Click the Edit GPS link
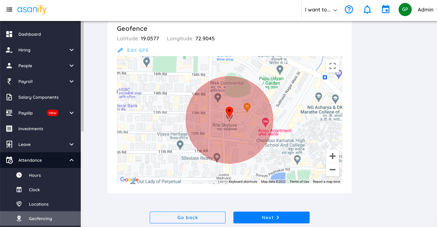This screenshot has width=437, height=227. coord(133,50)
